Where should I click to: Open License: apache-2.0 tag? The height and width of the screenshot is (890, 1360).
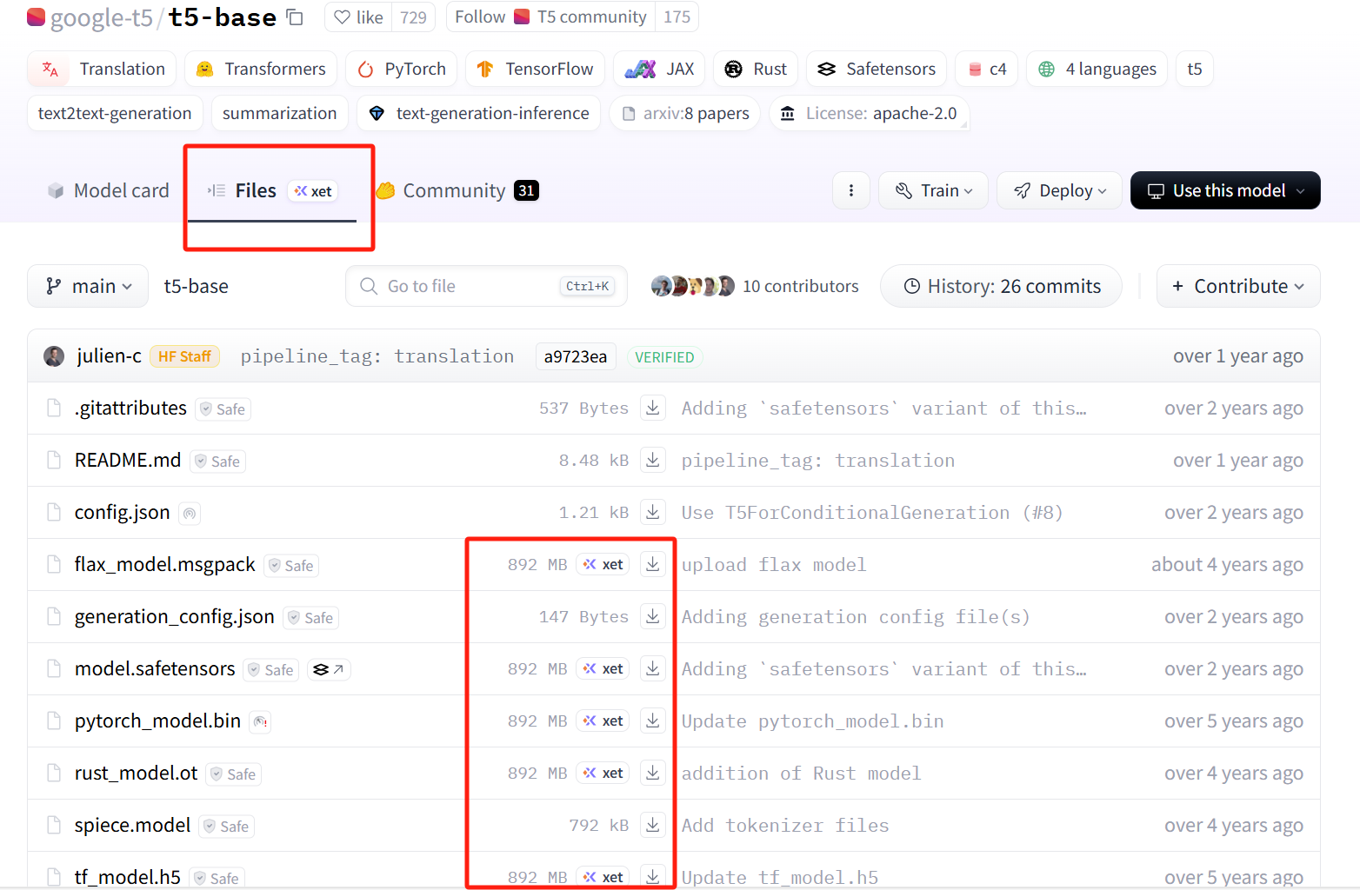[869, 113]
